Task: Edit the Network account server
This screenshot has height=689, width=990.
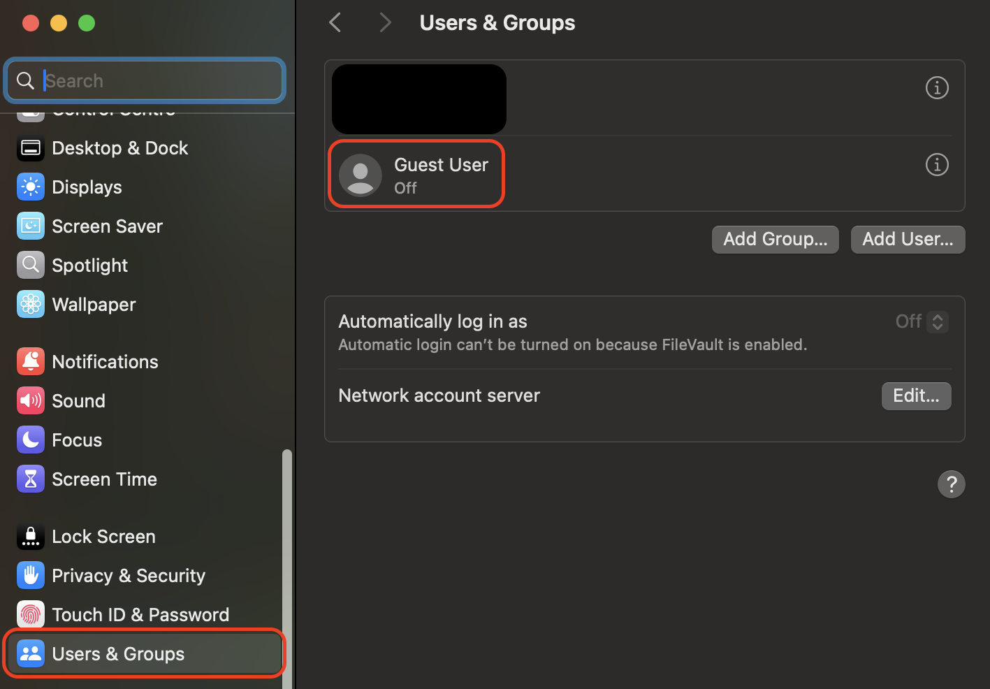Action: (x=916, y=396)
